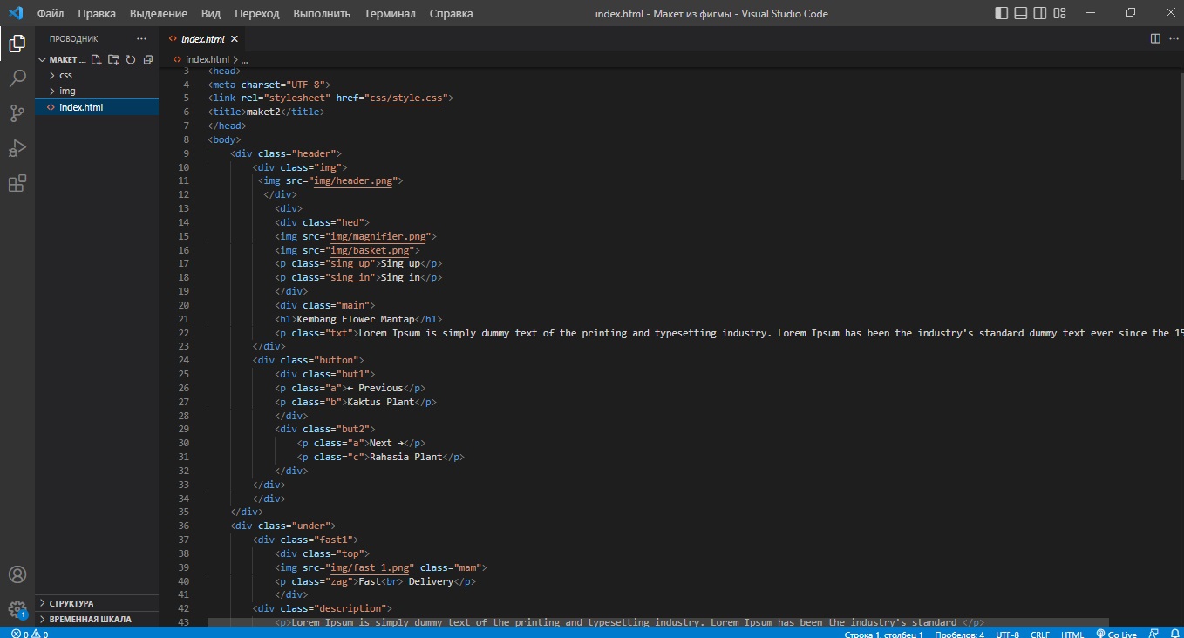1184x638 pixels.
Task: Collapse all folders in Explorer
Action: tap(148, 60)
